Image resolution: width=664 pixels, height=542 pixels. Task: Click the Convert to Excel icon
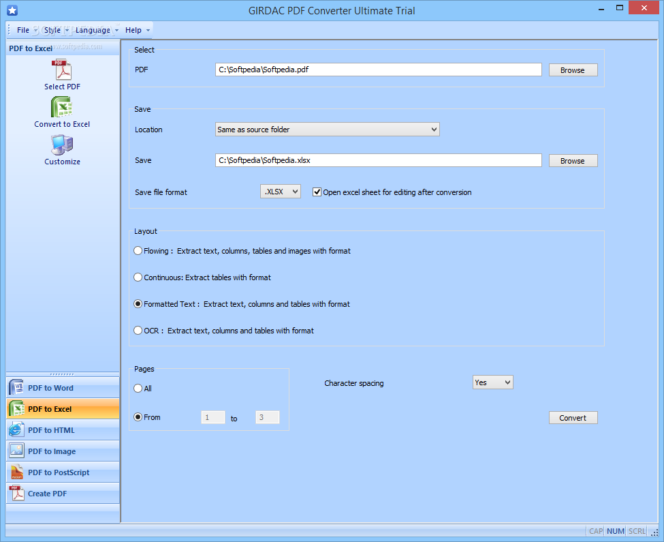click(62, 107)
